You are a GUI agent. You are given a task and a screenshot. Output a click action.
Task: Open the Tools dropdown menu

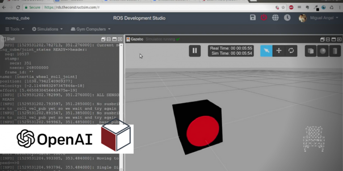tap(15, 29)
